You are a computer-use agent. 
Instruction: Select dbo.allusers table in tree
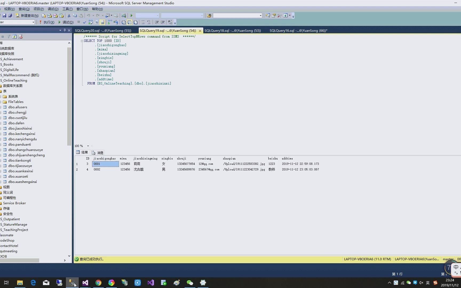(18, 107)
